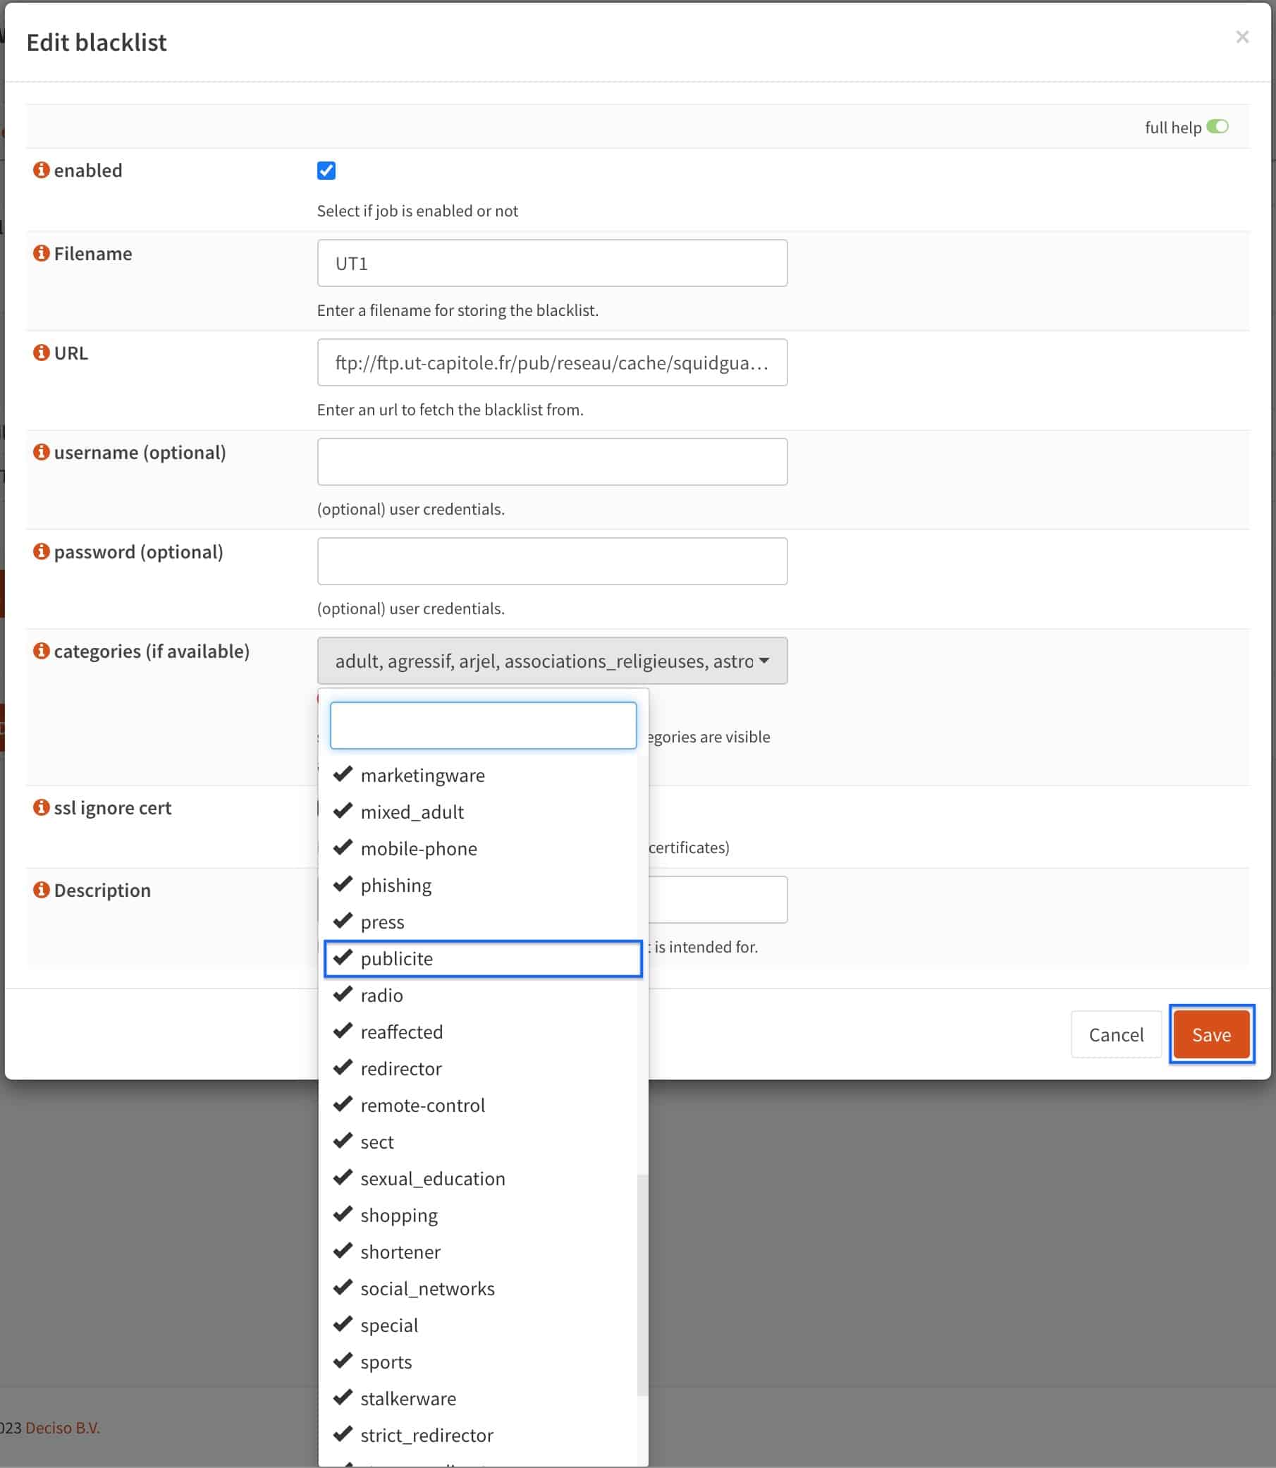Save the blacklist changes
The height and width of the screenshot is (1468, 1276).
[x=1211, y=1034]
